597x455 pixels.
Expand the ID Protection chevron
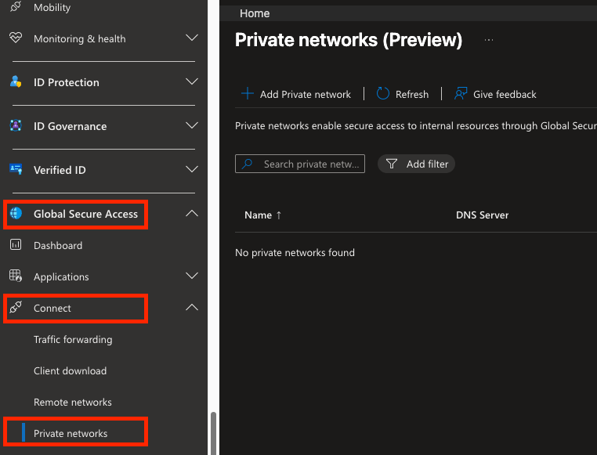192,82
